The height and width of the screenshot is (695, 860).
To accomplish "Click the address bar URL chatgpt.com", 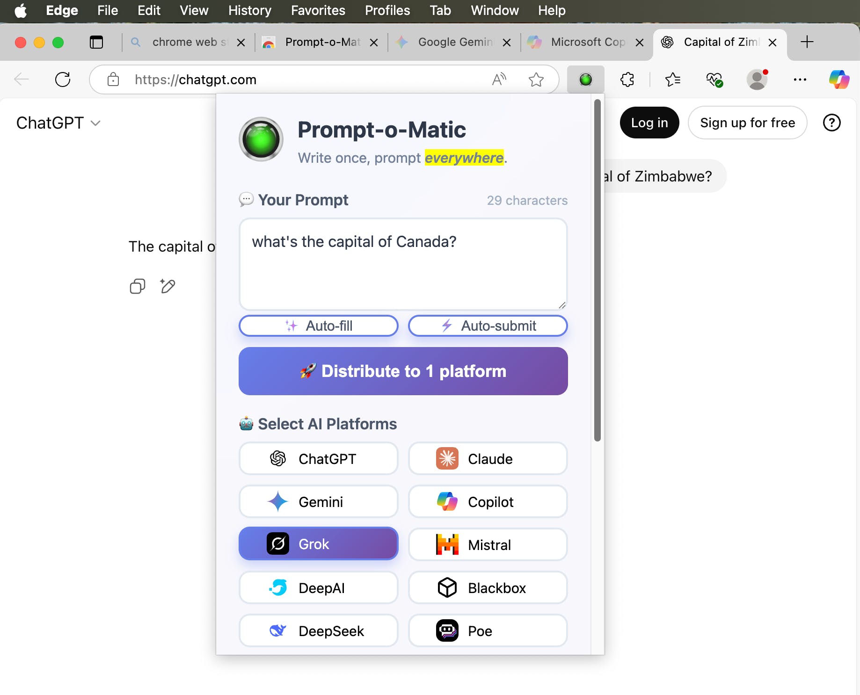I will coord(196,80).
